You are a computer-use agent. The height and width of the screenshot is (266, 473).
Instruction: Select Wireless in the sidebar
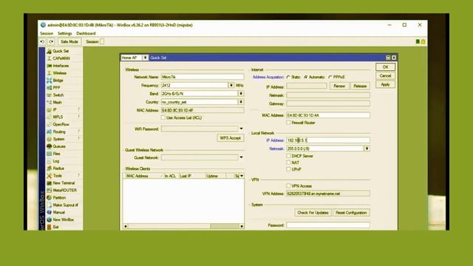pyautogui.click(x=59, y=73)
